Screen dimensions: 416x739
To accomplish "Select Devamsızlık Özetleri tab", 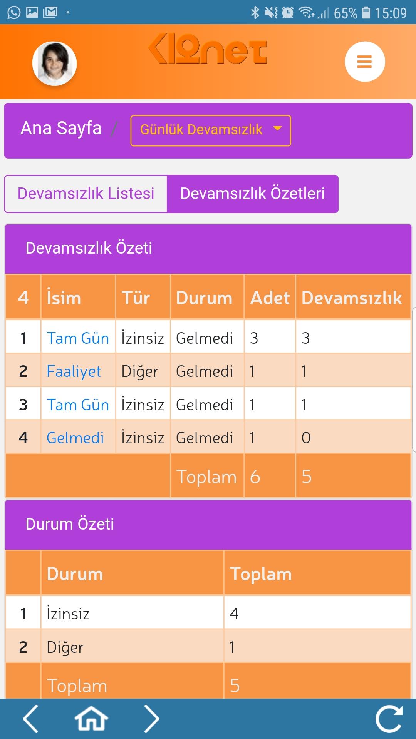I will coord(252,194).
